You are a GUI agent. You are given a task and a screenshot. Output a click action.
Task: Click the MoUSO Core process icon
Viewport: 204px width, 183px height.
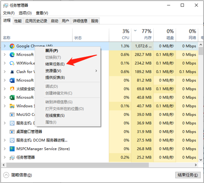(x=12, y=114)
